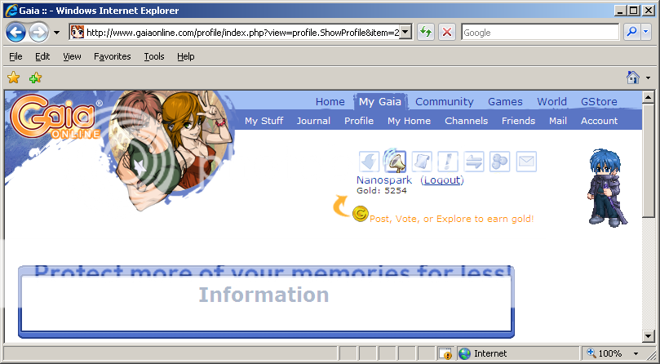Open the View menu
Viewport: 660px width, 364px height.
pos(72,56)
